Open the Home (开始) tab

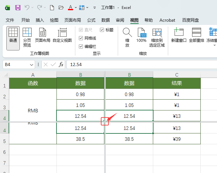click(25, 20)
